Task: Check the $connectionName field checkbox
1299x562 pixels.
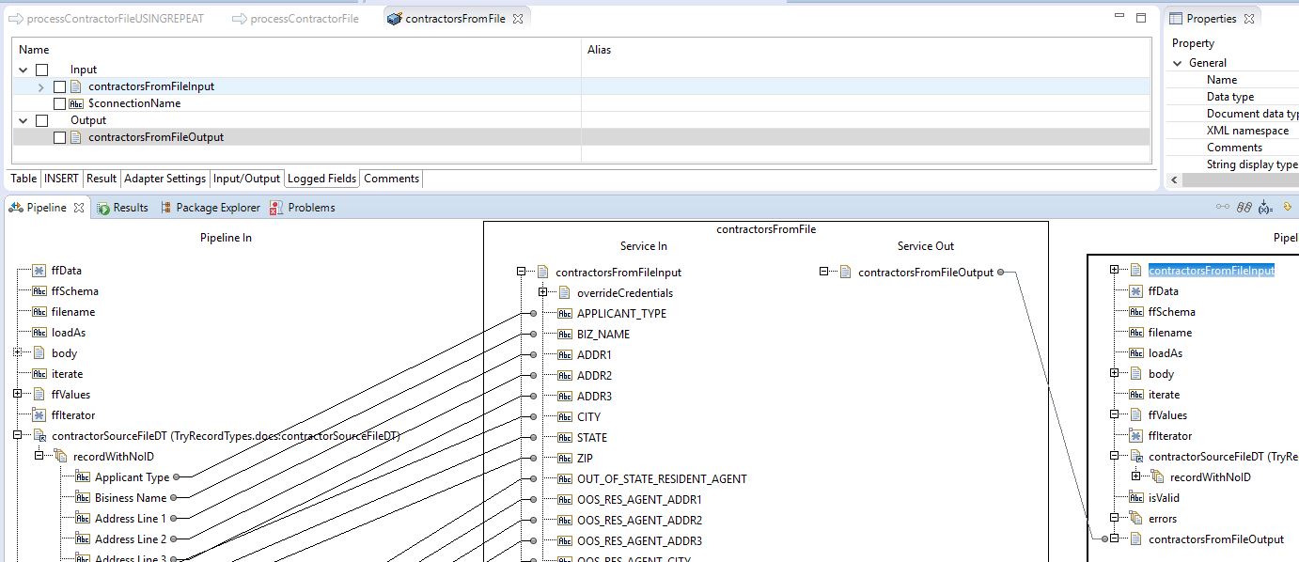Action: tap(60, 103)
